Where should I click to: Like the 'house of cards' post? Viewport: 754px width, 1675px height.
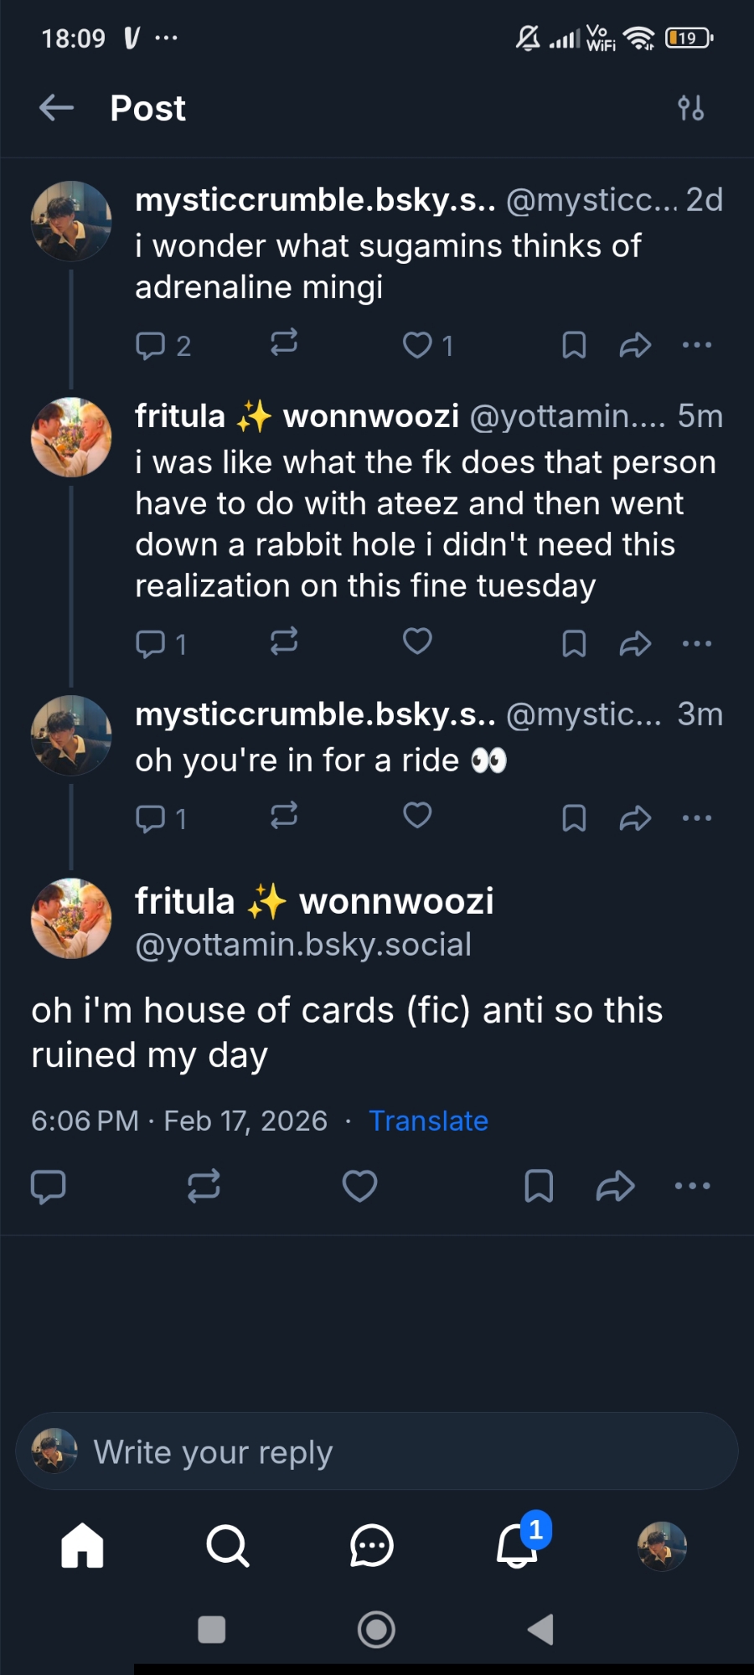coord(360,1186)
